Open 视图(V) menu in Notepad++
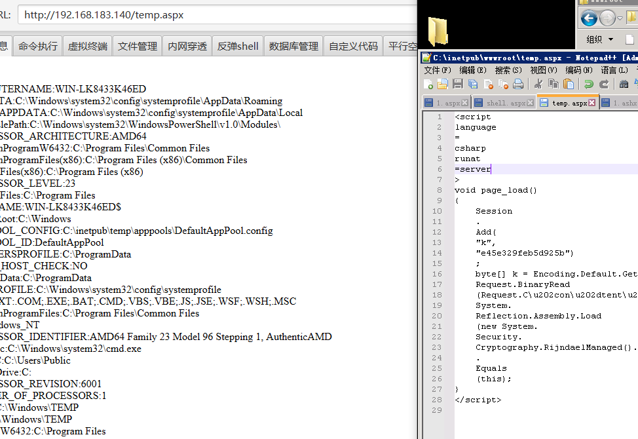The height and width of the screenshot is (439, 638). click(x=544, y=70)
